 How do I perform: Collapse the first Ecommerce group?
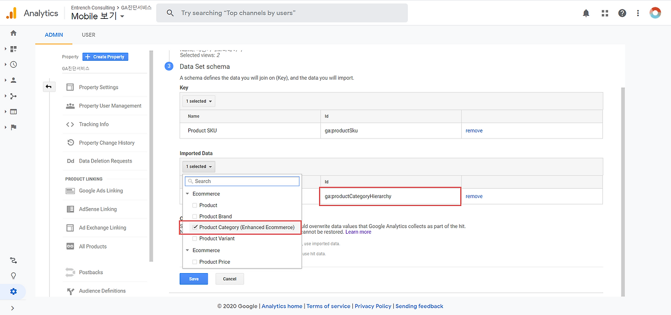[188, 194]
